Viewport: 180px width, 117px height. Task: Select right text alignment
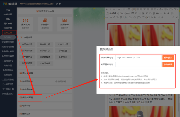[141, 9]
